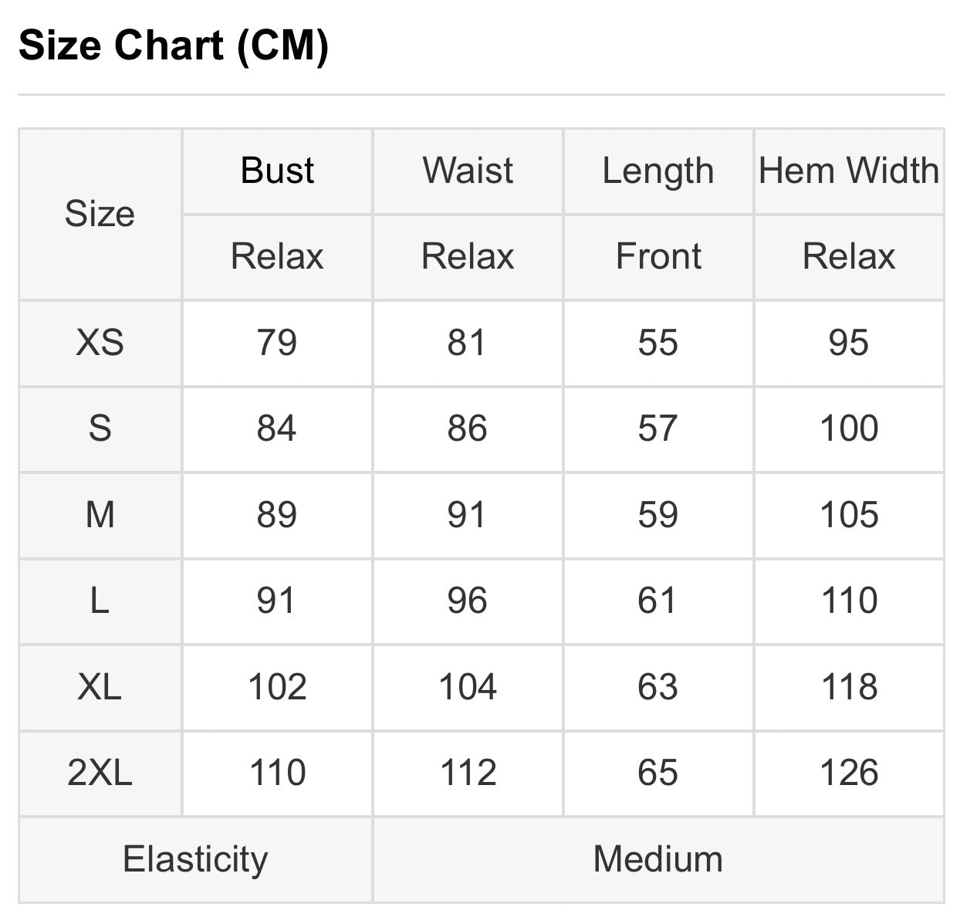
Task: Click the Waist column header
Action: 468,171
